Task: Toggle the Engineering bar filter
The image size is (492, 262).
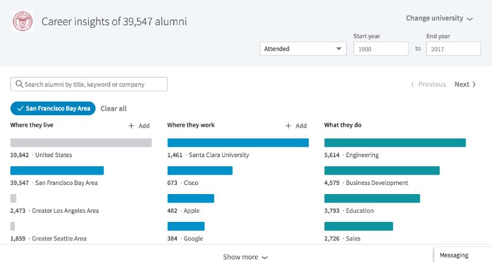Action: (394, 143)
